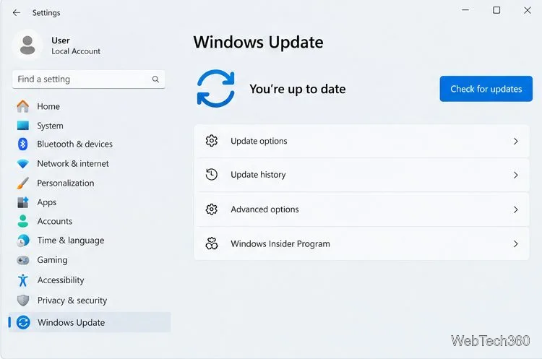Screen dimensions: 542x359
Task: Open the Update options row
Action: click(x=361, y=141)
